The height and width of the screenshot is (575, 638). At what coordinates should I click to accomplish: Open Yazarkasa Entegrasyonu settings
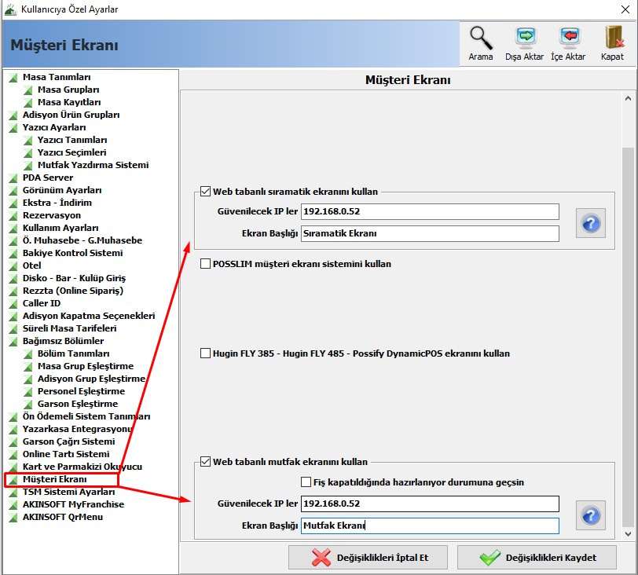click(77, 430)
